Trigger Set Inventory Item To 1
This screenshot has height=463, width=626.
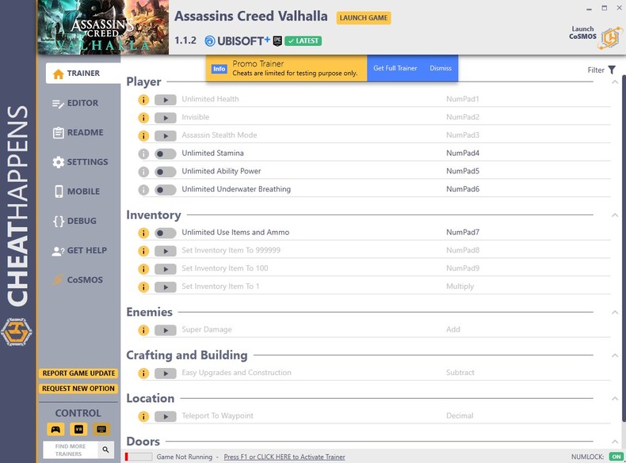tap(166, 287)
